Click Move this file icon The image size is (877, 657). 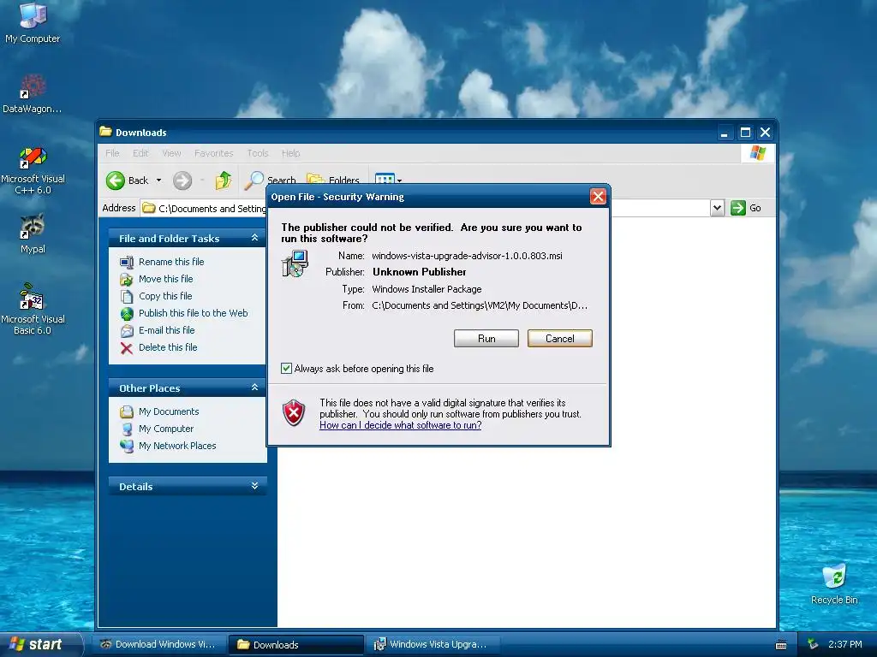pyautogui.click(x=127, y=280)
